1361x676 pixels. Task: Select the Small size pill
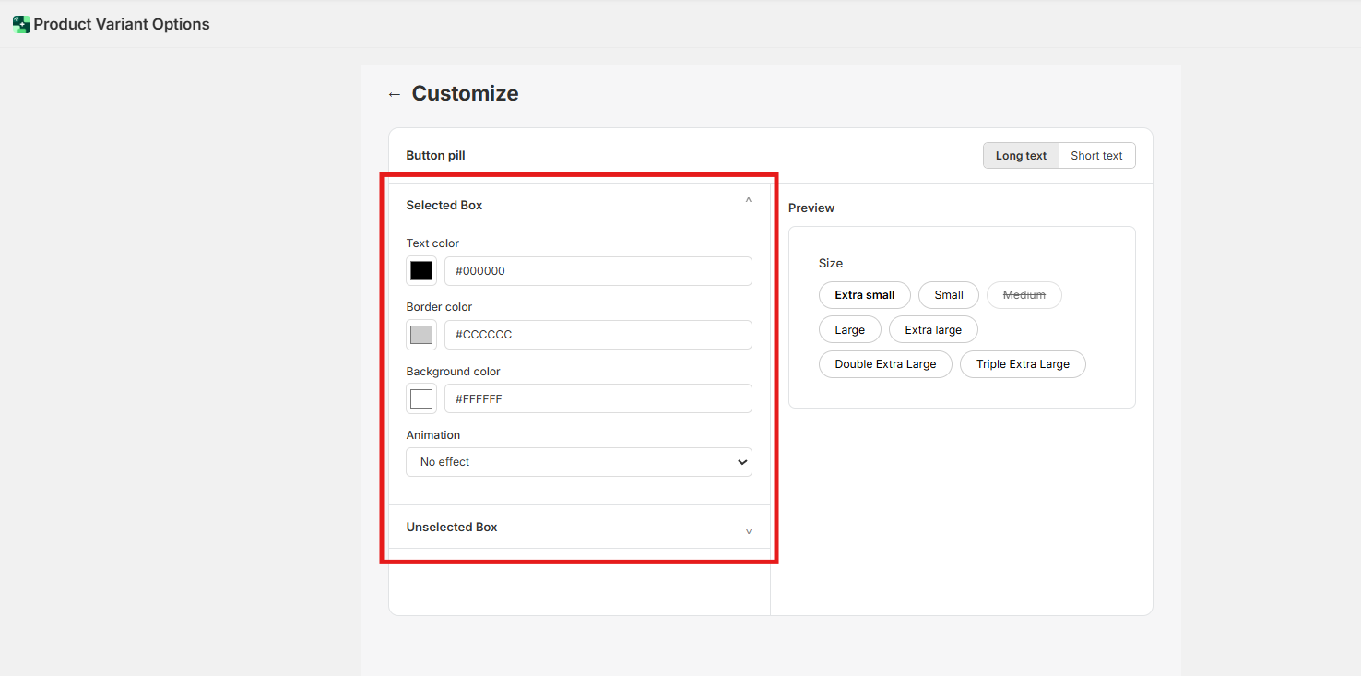tap(949, 295)
